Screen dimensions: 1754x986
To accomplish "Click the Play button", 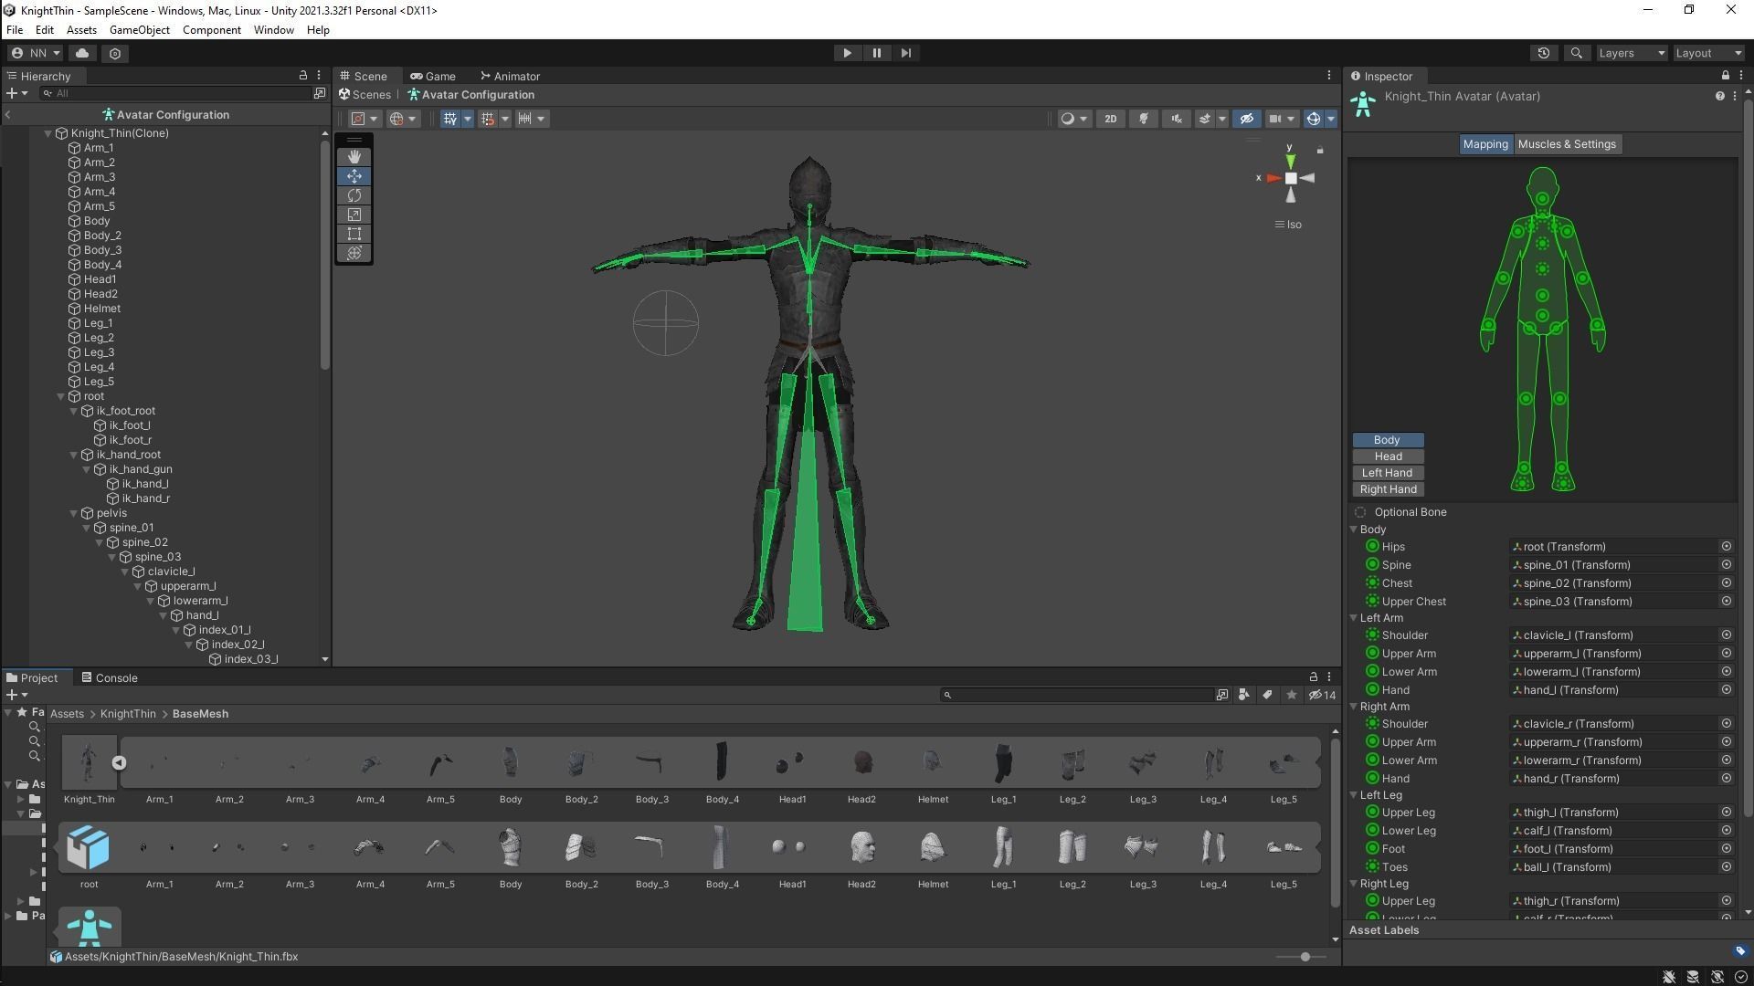I will [847, 53].
